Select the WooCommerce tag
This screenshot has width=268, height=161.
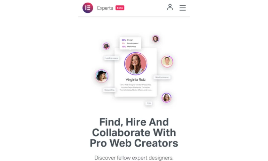click(162, 77)
